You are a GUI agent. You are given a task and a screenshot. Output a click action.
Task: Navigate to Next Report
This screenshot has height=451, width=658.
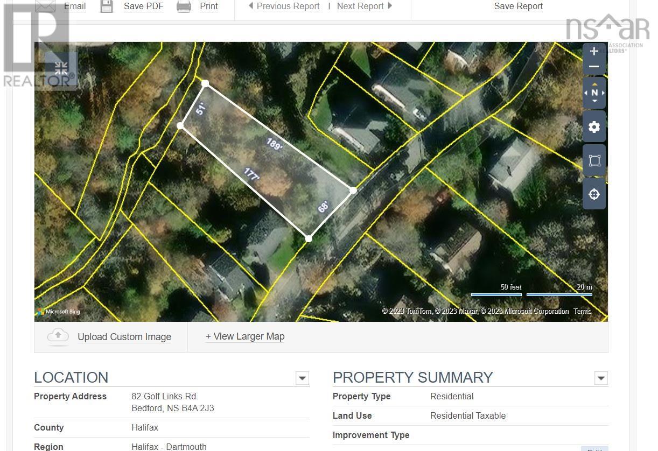coord(360,6)
